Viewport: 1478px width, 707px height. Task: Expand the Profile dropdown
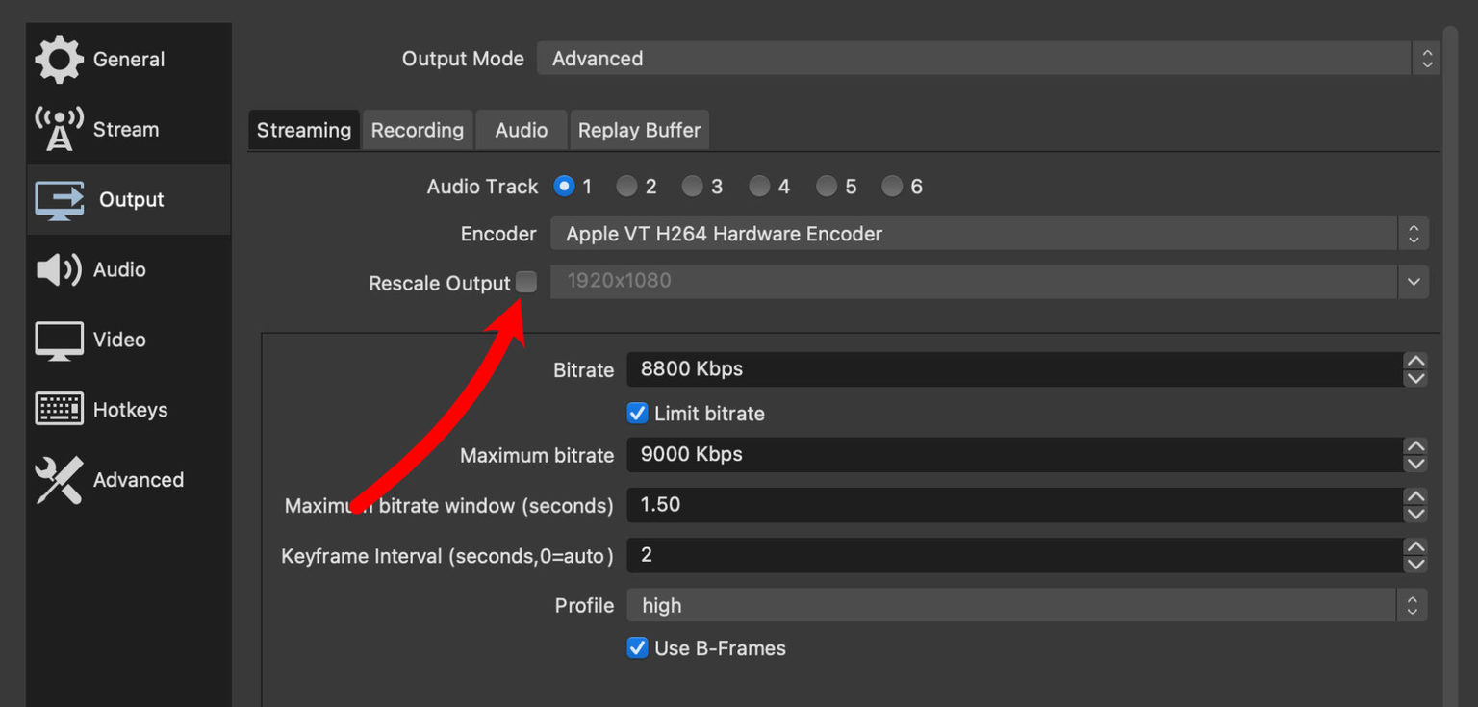pyautogui.click(x=1412, y=605)
